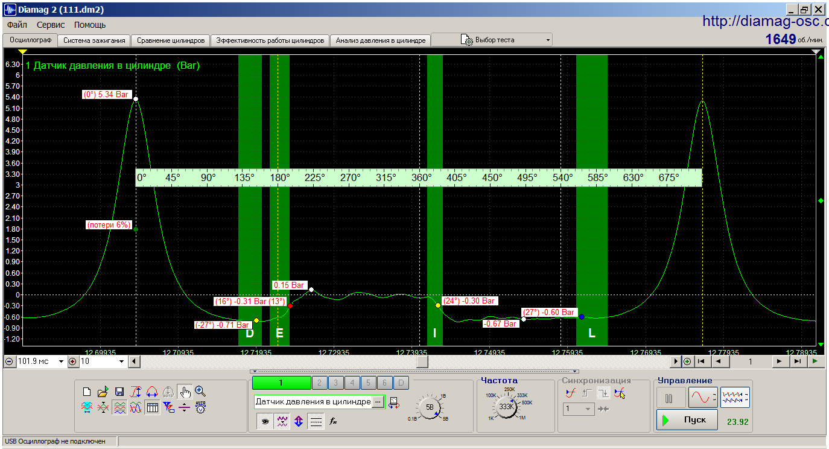Screen dimensions: 829x449
Task: Click the horizontal timeline scrollbar thumb
Action: [x=423, y=361]
